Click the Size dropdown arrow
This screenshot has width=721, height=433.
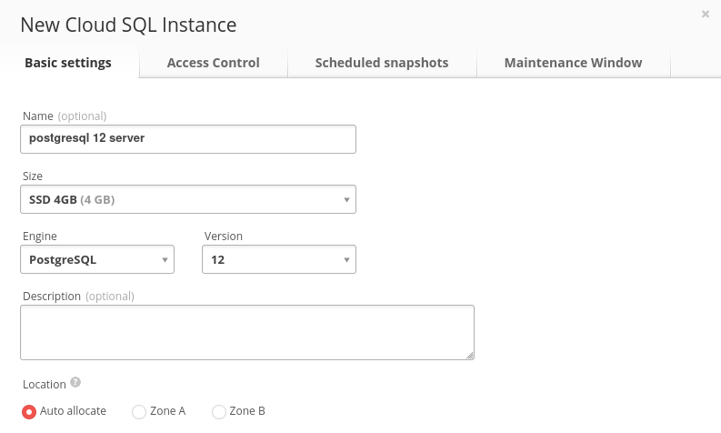tap(346, 200)
